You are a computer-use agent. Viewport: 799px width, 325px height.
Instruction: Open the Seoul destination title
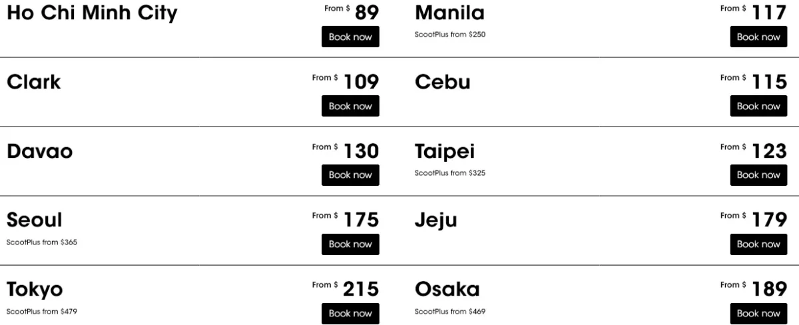[34, 220]
